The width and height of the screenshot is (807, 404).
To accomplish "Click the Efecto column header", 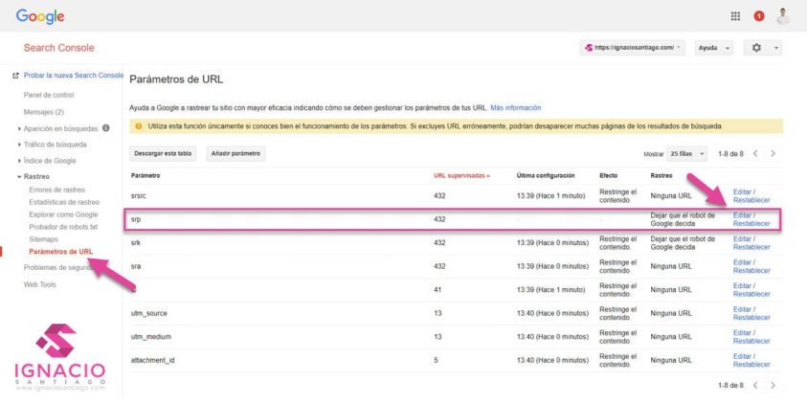I will click(x=608, y=175).
